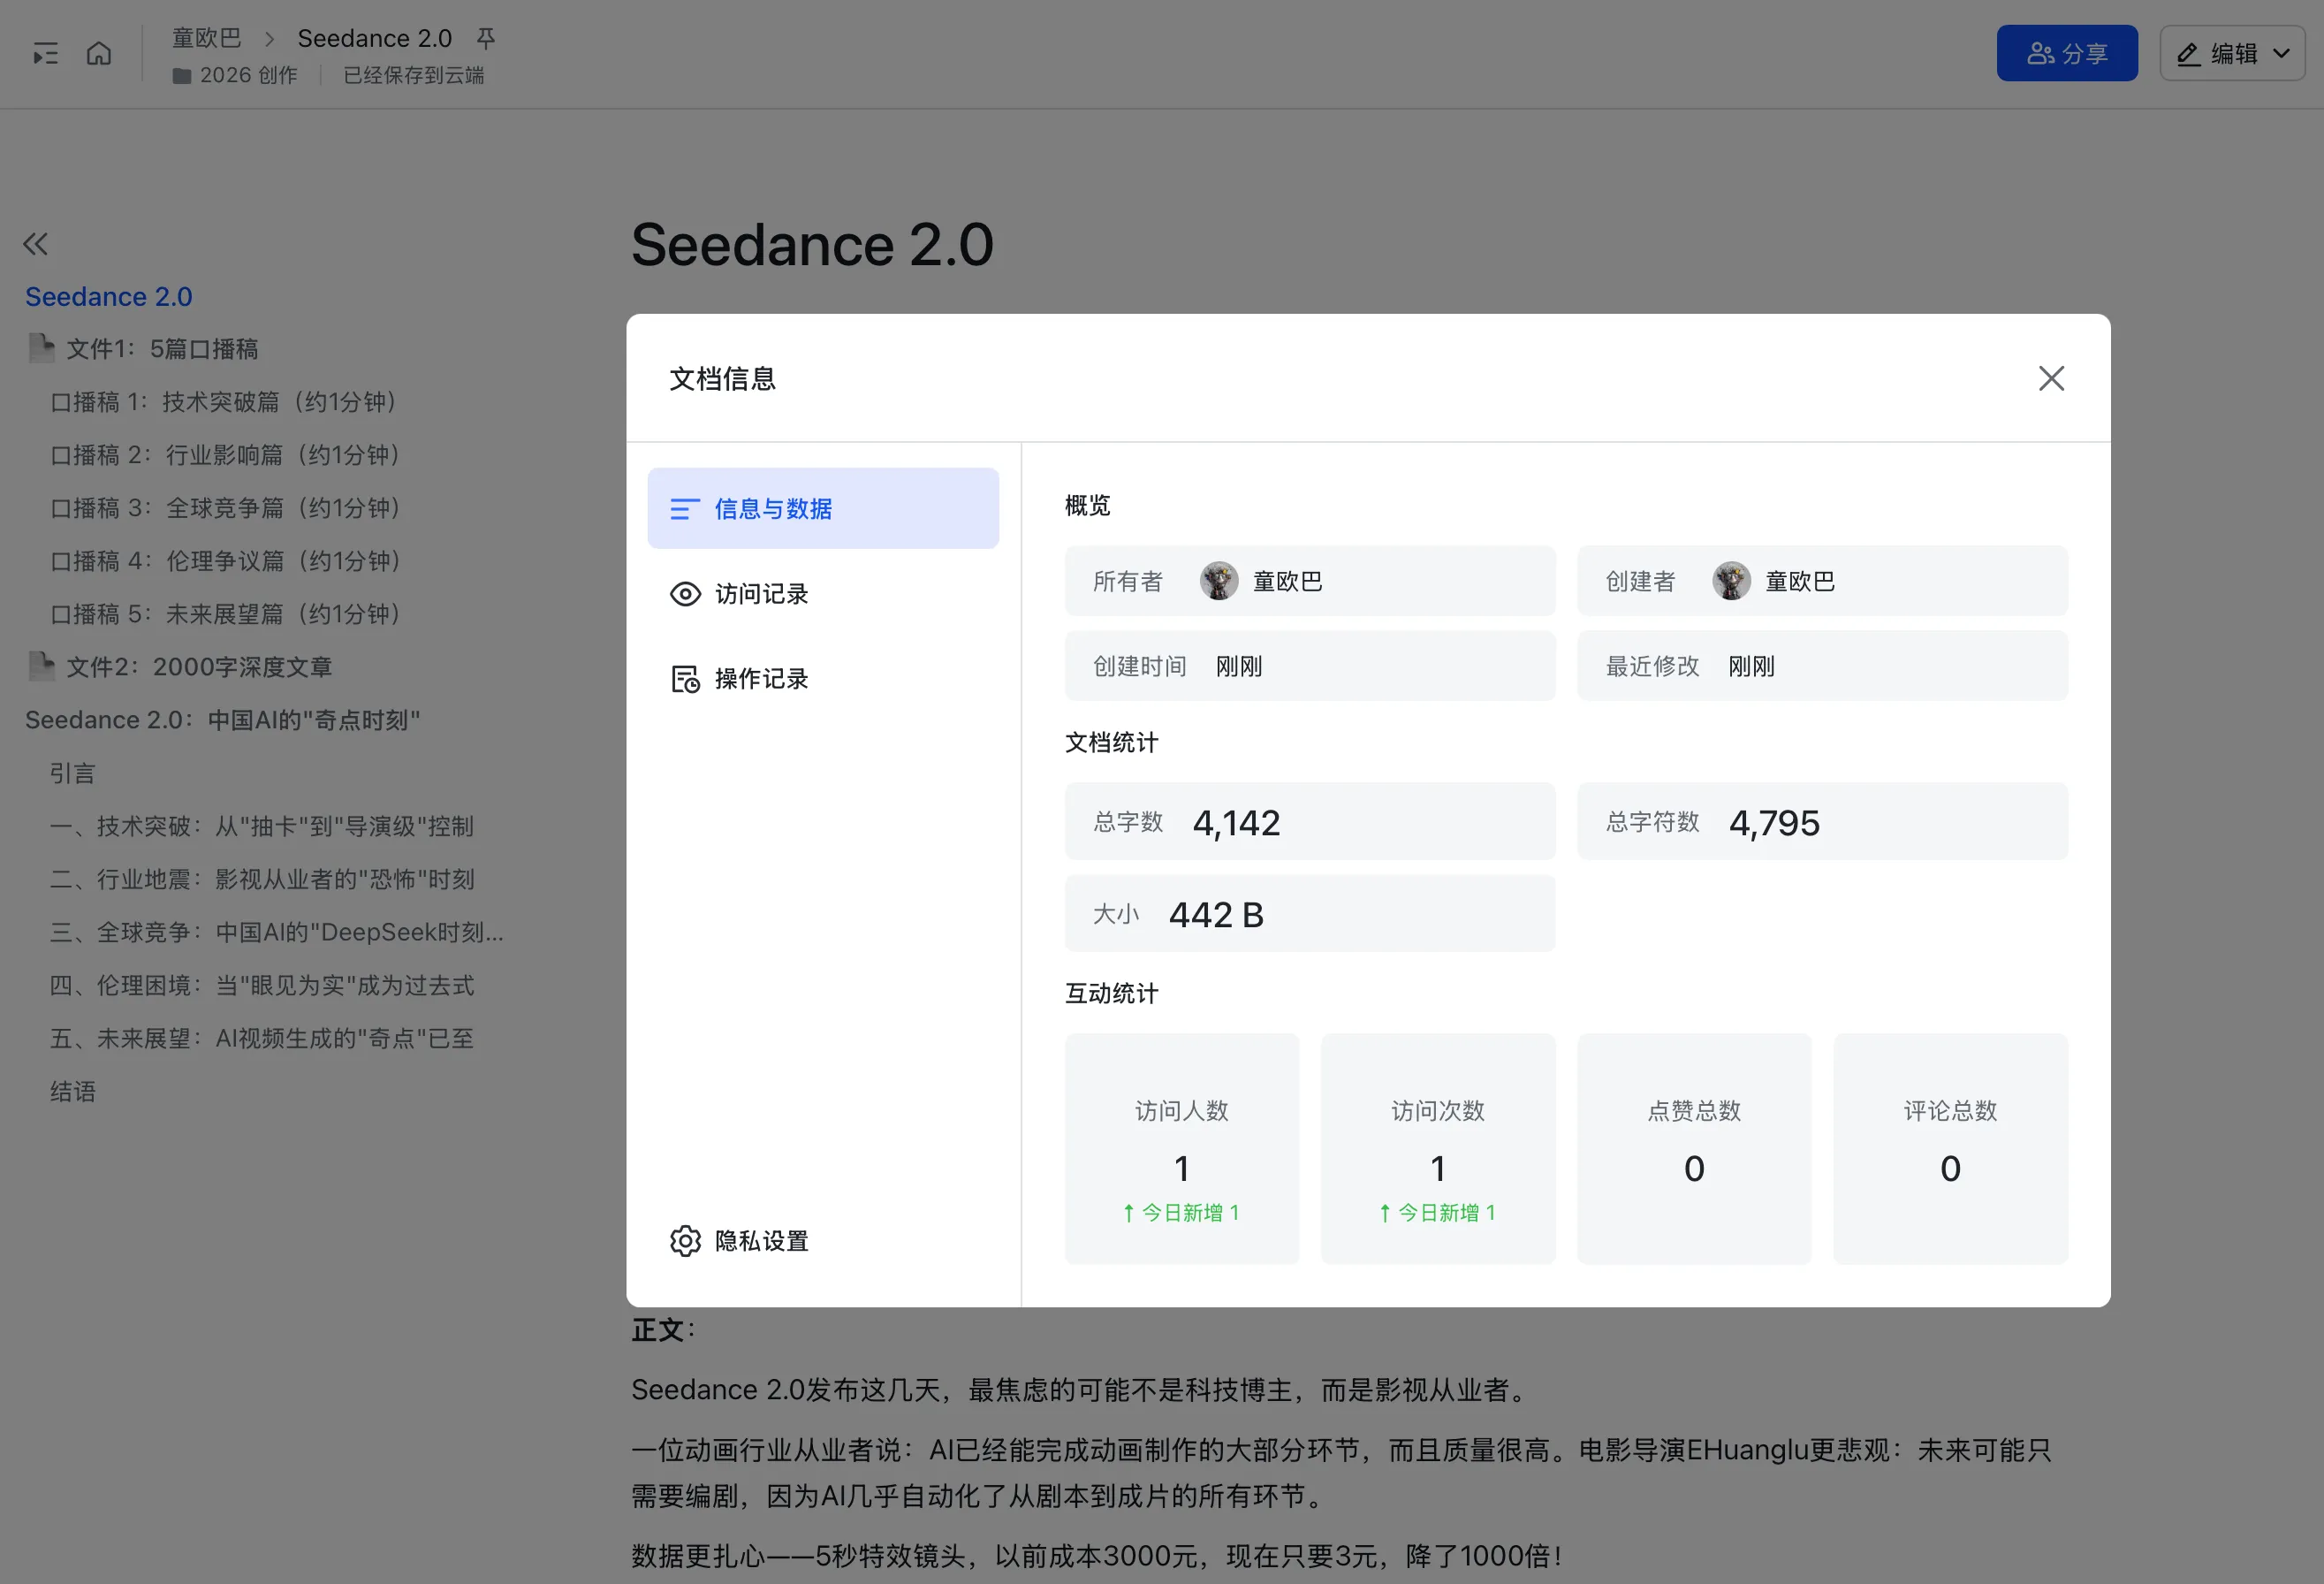Click 童欧巴 creator avatar in 创建者 field
Screen dimensions: 2324x1584
(1731, 581)
